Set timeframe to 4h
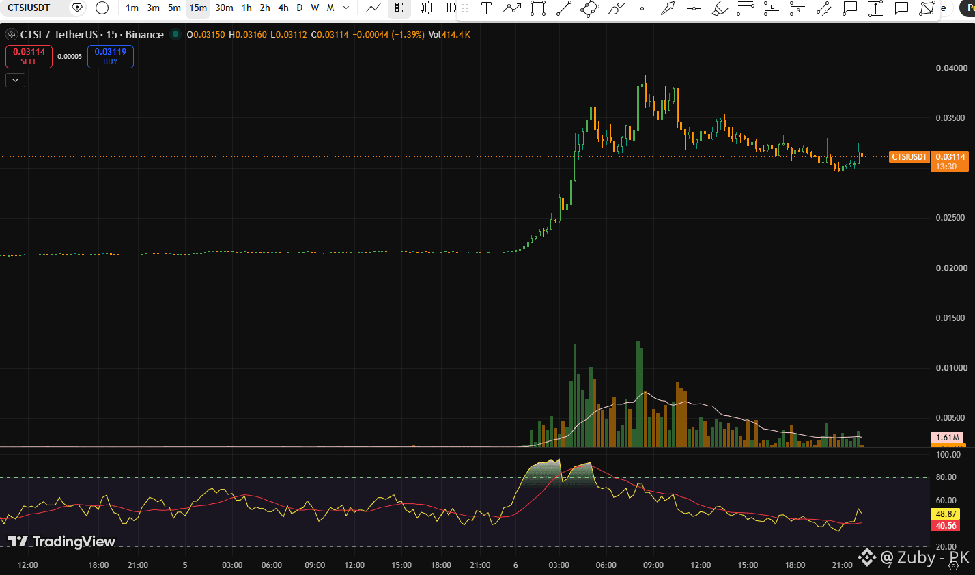Screen dimensions: 975x575 (x=283, y=8)
